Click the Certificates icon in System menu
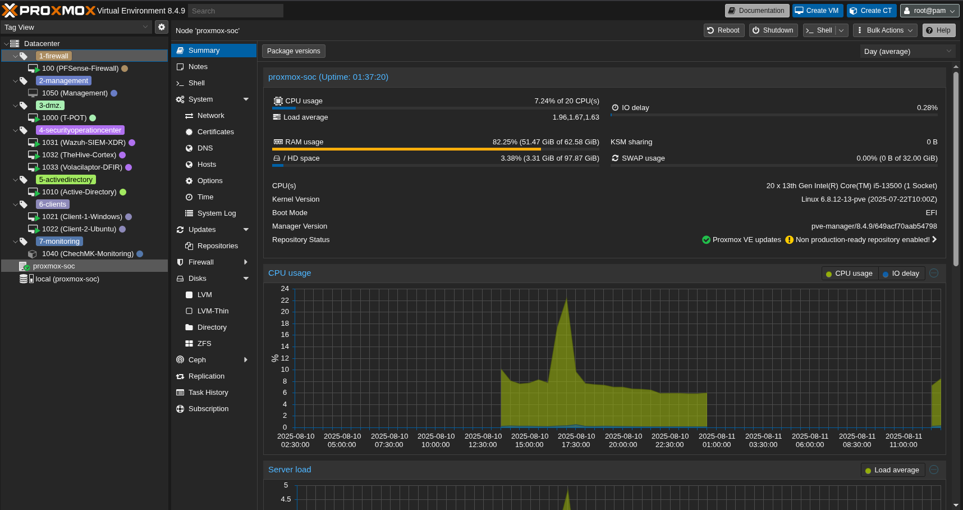 coord(189,132)
